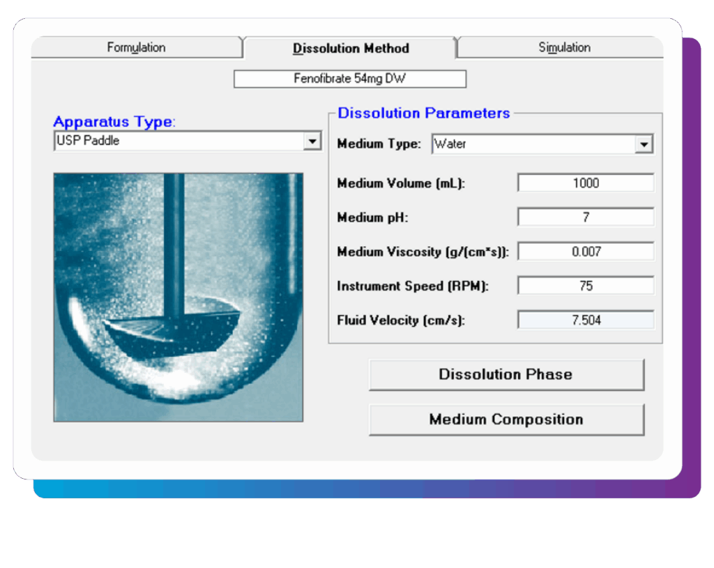The height and width of the screenshot is (568, 714).
Task: Switch to the Formulation tab
Action: coord(136,48)
